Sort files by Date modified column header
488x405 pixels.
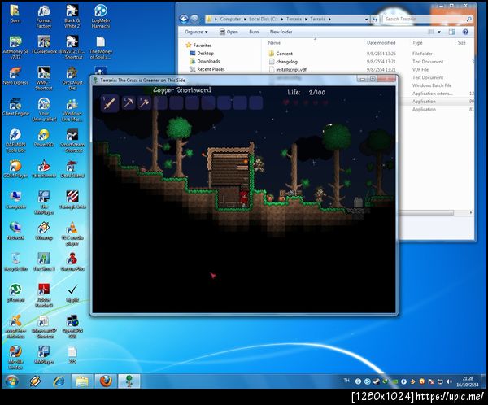tap(381, 42)
